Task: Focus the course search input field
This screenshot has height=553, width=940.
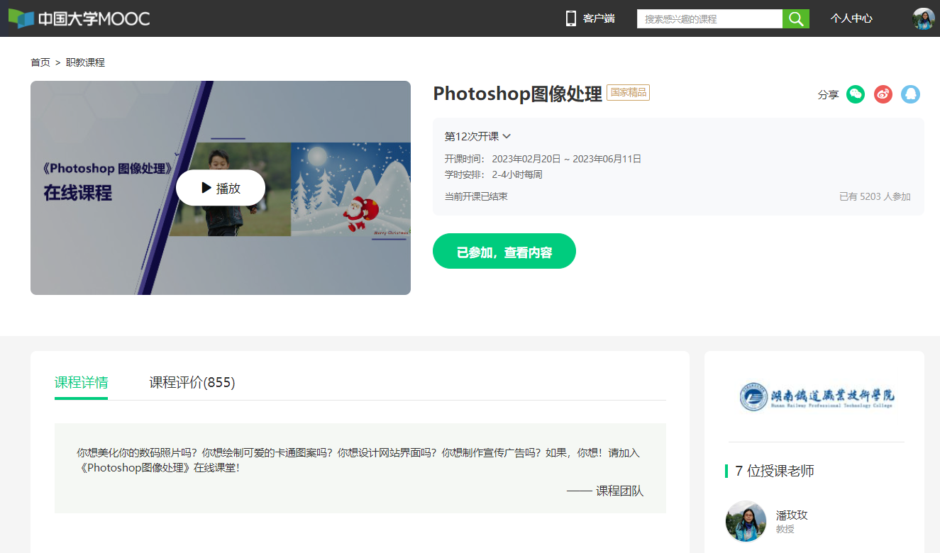Action: pos(709,18)
